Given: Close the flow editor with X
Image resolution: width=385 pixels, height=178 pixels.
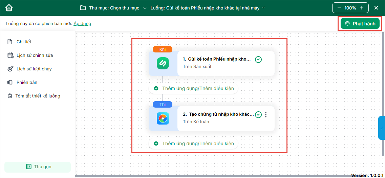Looking at the screenshot, I should click(376, 8).
